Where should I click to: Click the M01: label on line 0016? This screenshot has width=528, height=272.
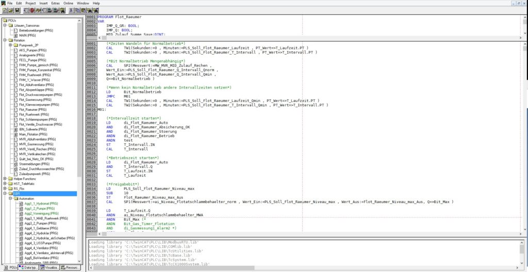(102, 110)
